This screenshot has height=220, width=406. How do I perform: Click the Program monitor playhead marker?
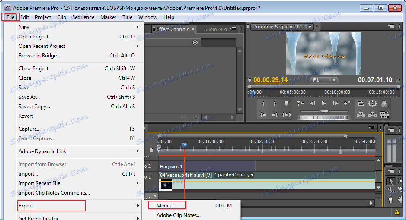tap(253, 93)
